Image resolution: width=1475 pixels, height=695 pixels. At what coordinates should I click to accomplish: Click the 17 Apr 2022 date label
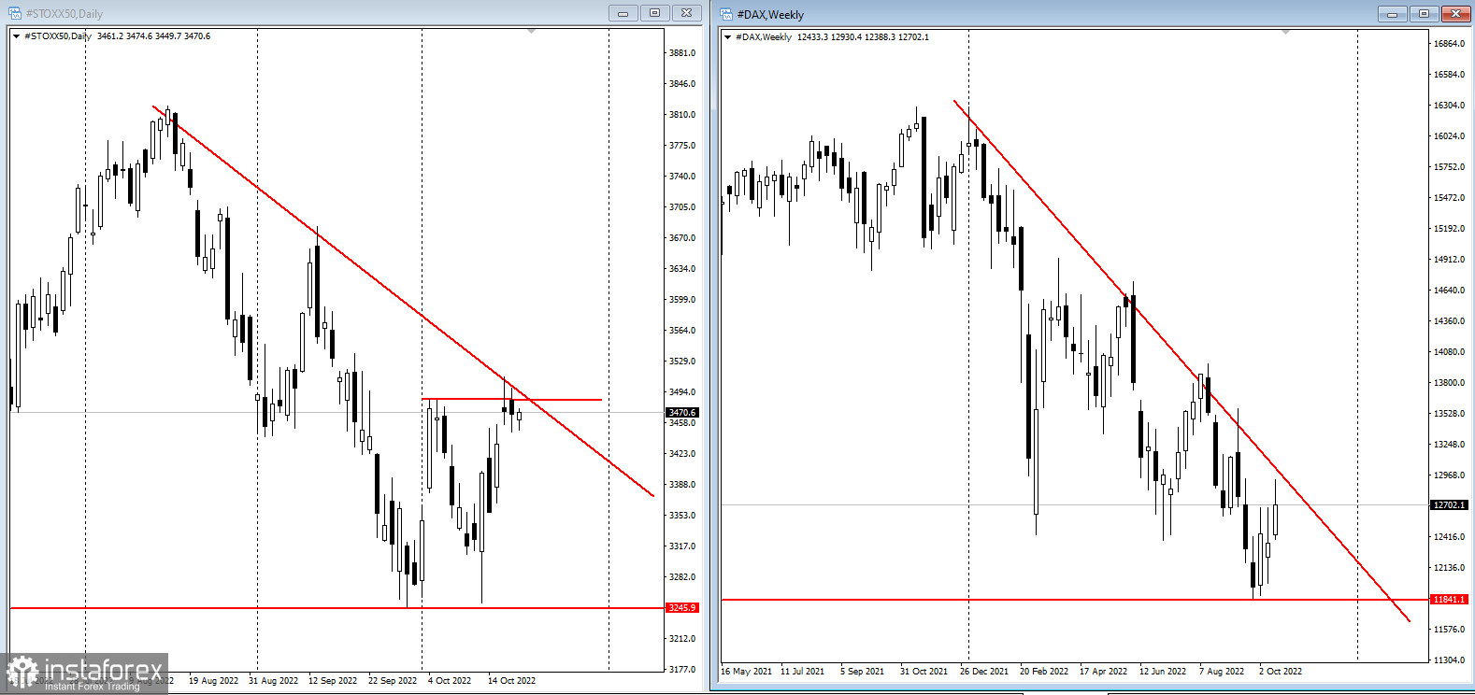pyautogui.click(x=1104, y=672)
